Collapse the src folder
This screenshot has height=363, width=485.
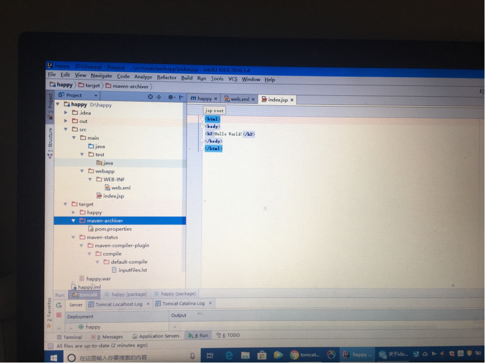click(x=65, y=130)
